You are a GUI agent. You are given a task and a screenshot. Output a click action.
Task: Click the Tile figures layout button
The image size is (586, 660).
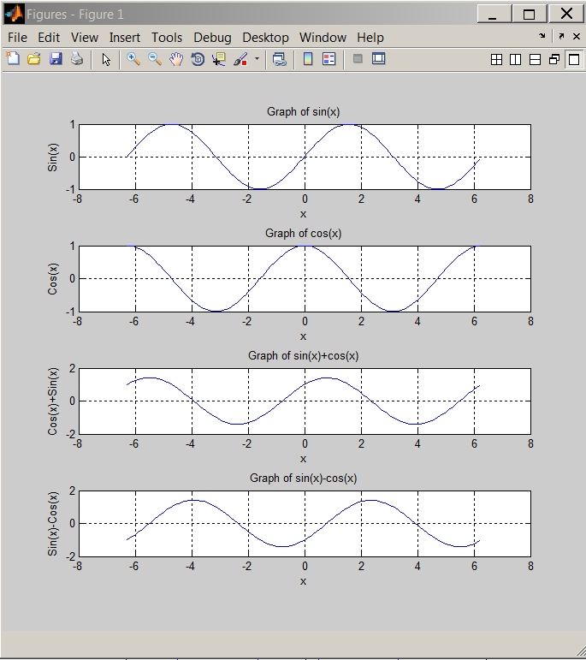pyautogui.click(x=496, y=59)
